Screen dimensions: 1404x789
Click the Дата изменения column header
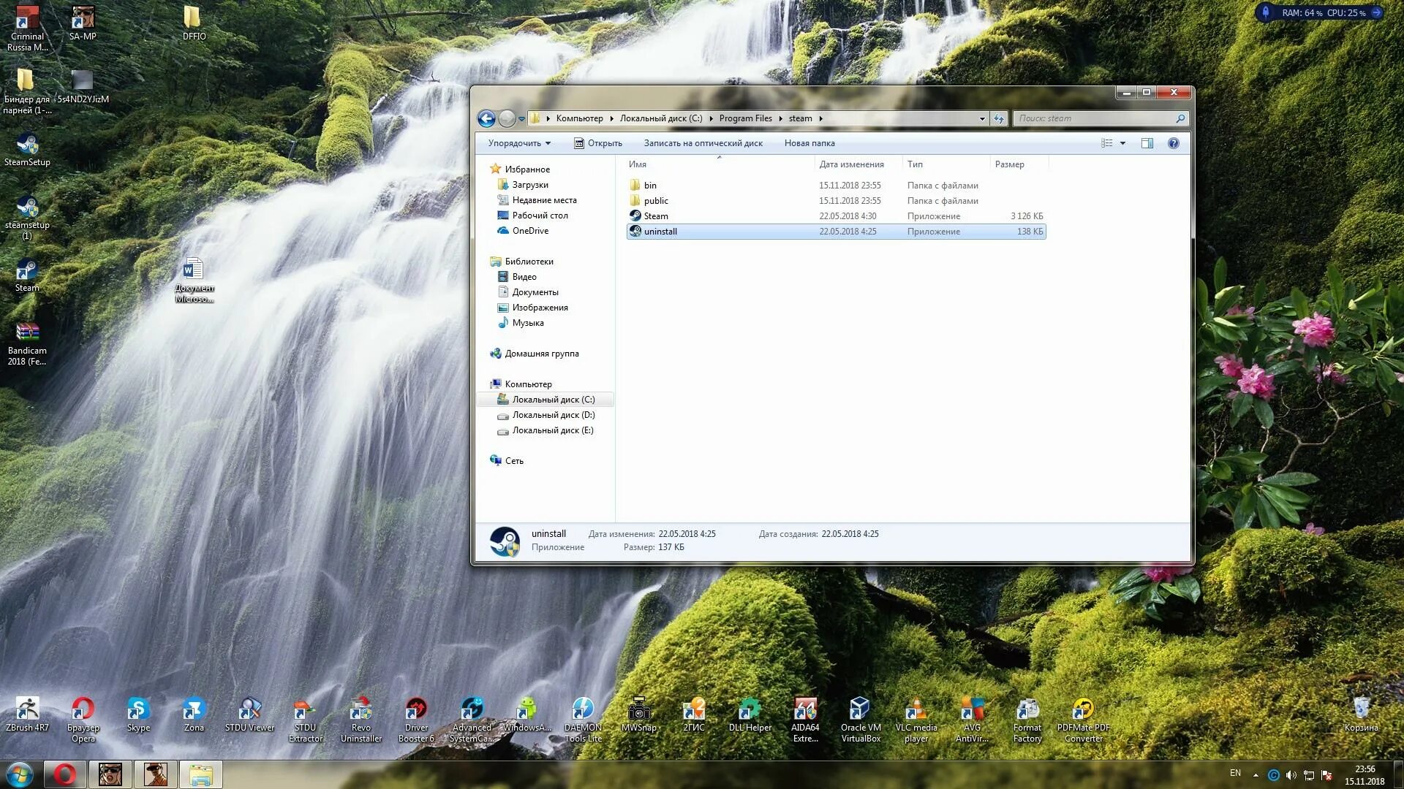[851, 164]
